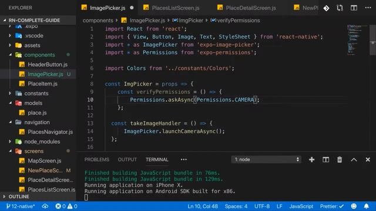The image size is (376, 211).
Task: Click the sync changes cloud icon
Action: pos(45,206)
